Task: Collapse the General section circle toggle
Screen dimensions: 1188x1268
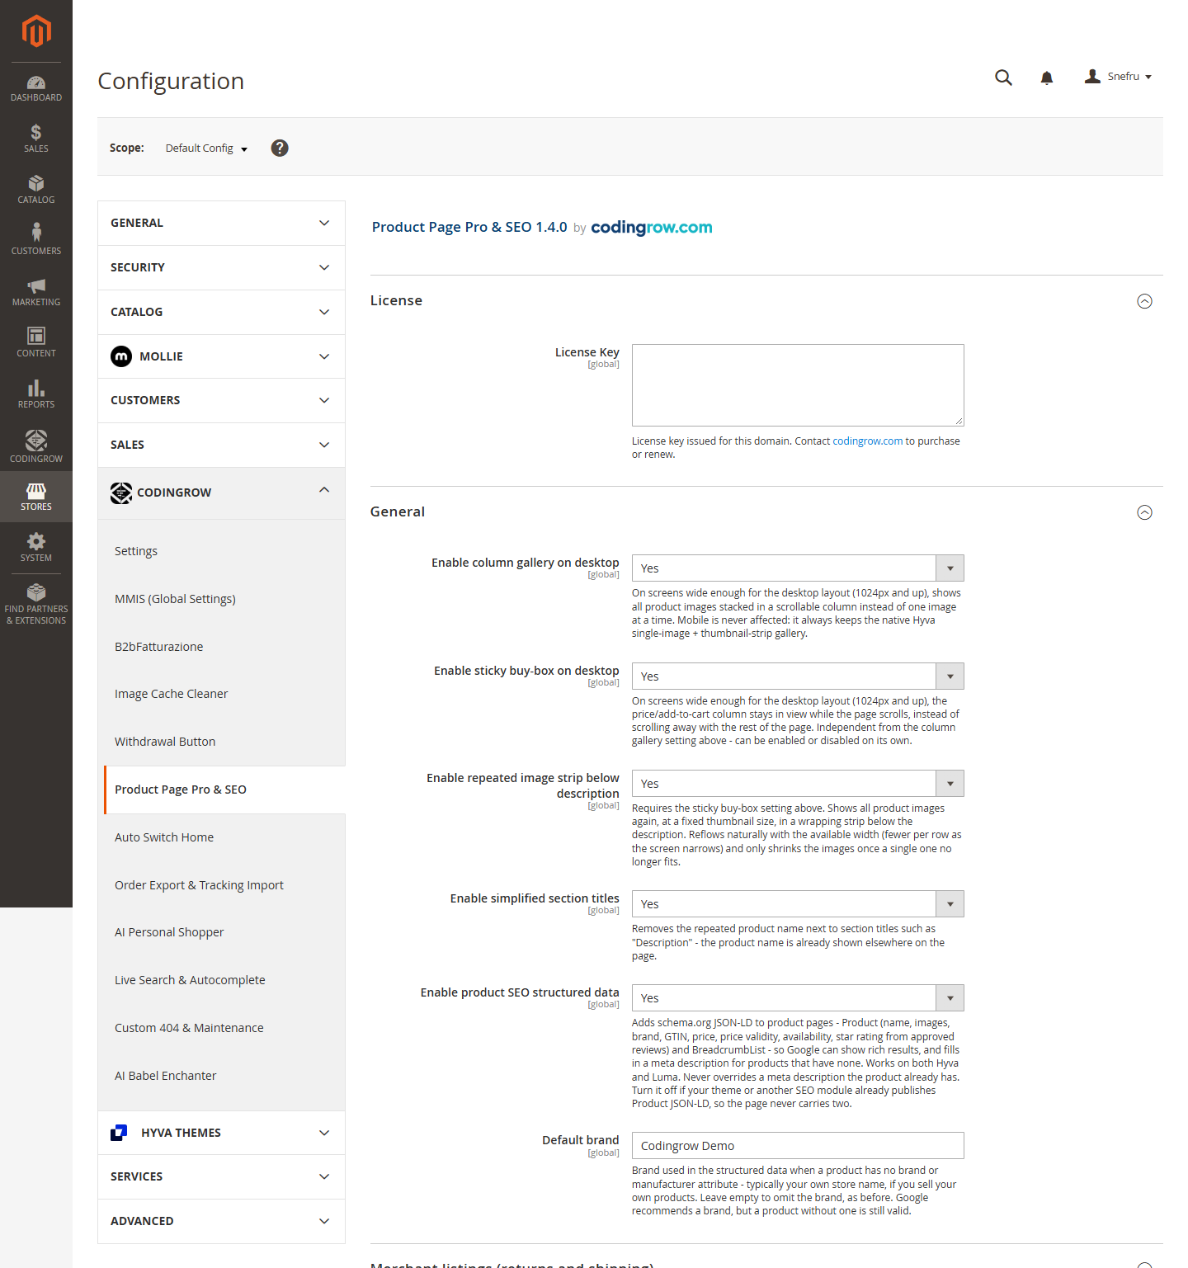Action: (x=1144, y=512)
